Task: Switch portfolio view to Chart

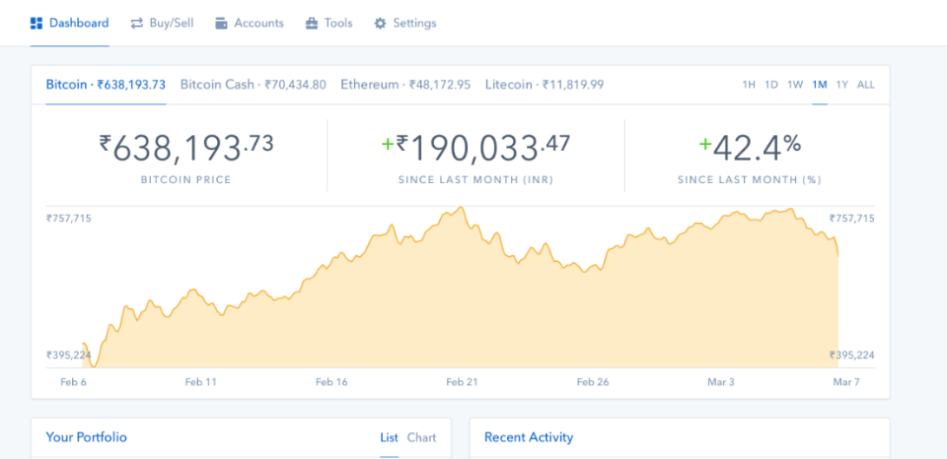Action: 421,437
